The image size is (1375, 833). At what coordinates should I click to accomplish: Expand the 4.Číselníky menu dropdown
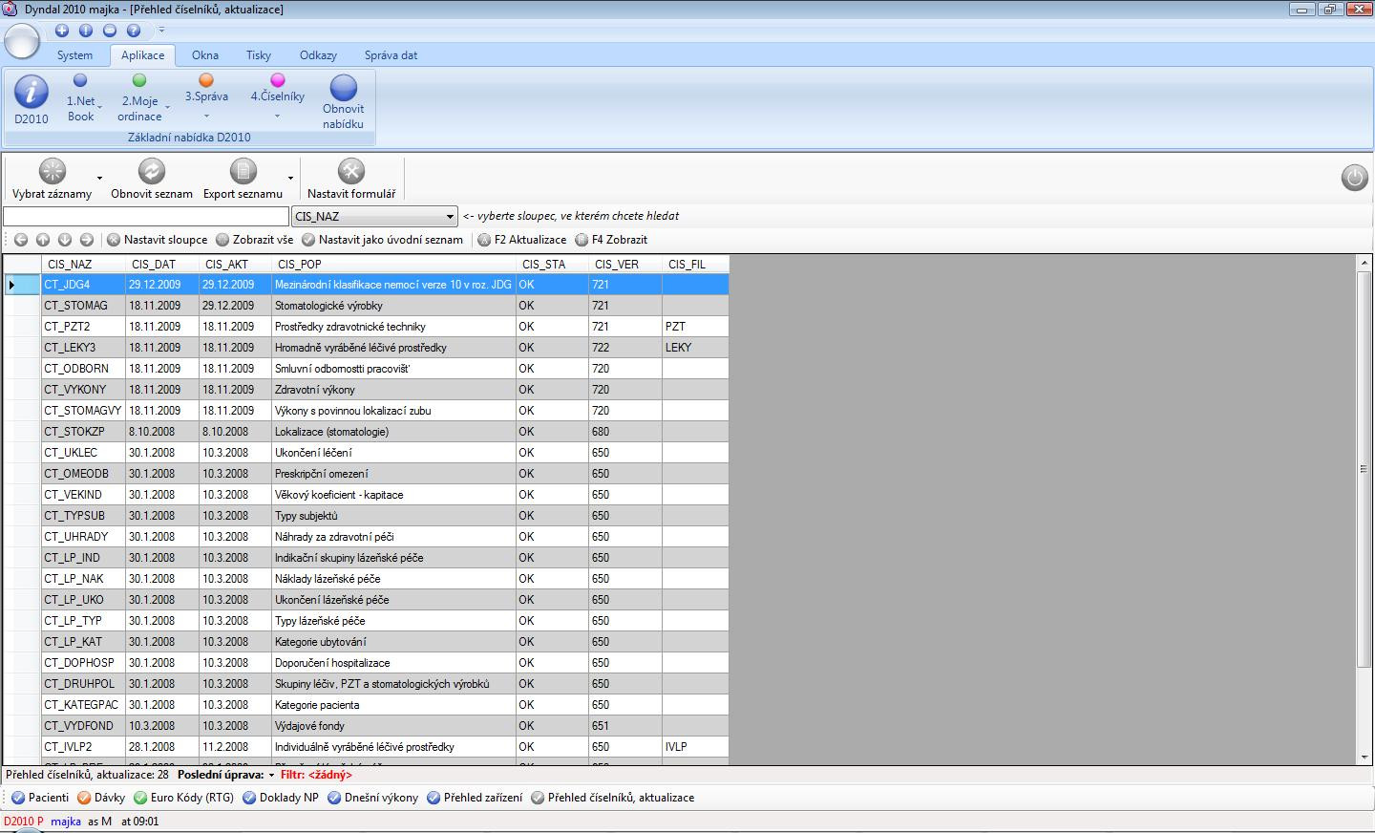point(277,117)
